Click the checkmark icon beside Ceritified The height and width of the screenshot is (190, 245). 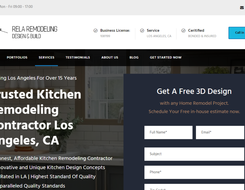click(x=183, y=31)
